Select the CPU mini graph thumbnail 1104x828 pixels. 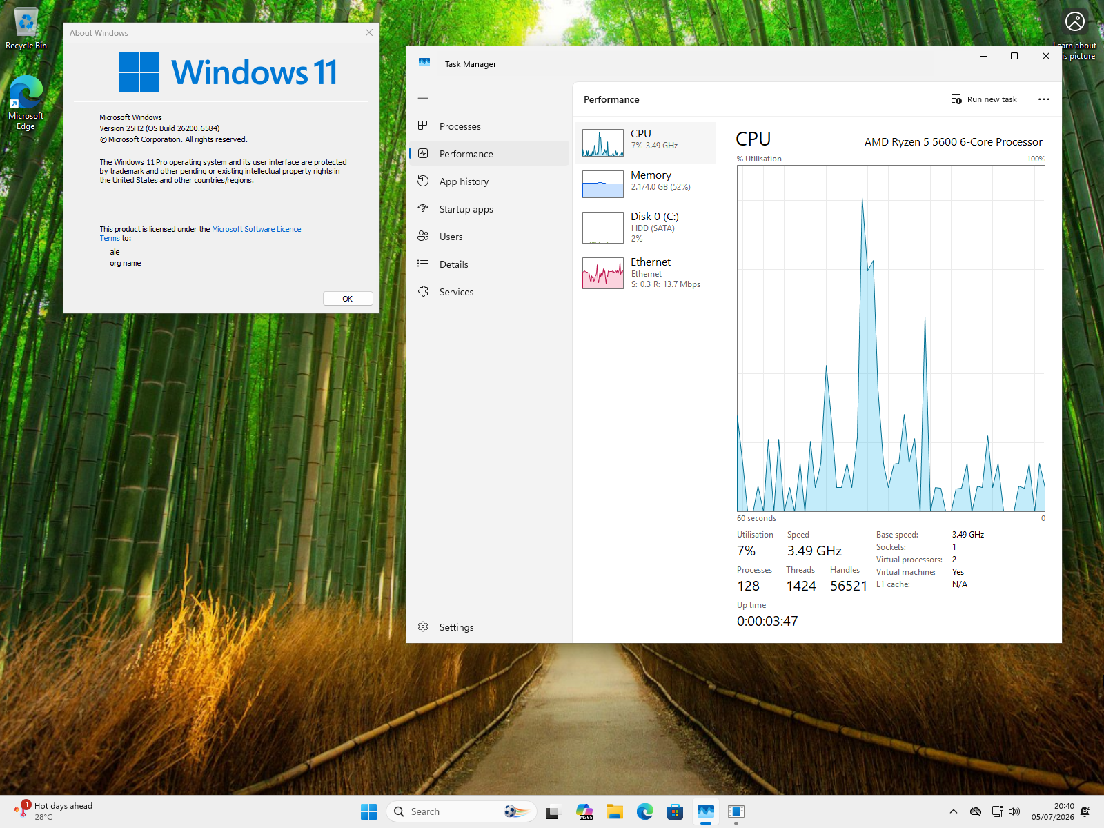coord(603,143)
